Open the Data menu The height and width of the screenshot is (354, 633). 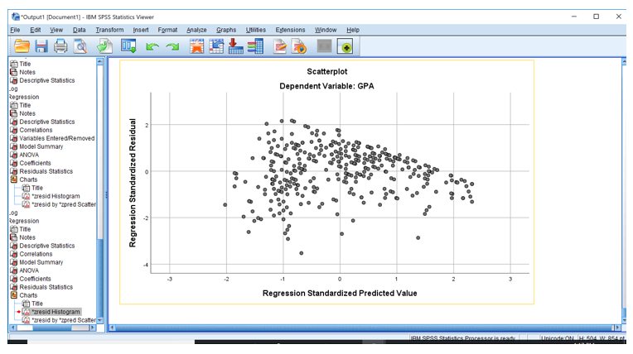tap(80, 30)
